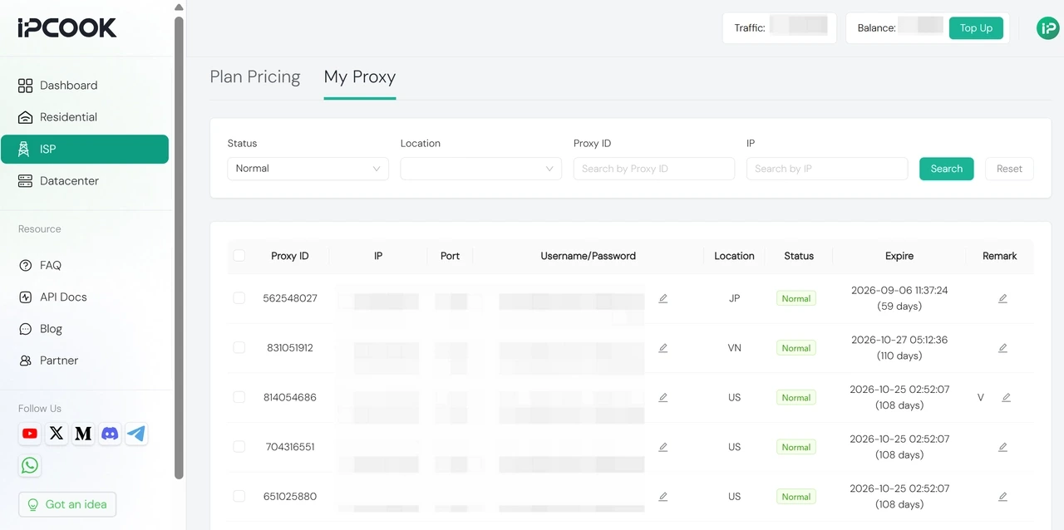Viewport: 1064px width, 530px height.
Task: Switch to the Plan Pricing tab
Action: click(255, 77)
